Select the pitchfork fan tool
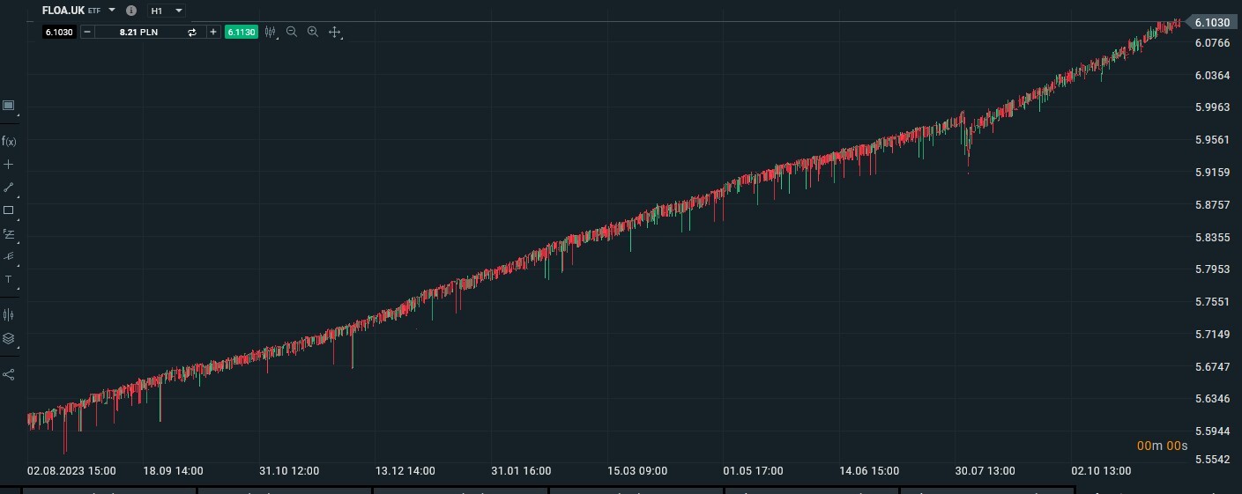The image size is (1242, 494). [x=9, y=256]
